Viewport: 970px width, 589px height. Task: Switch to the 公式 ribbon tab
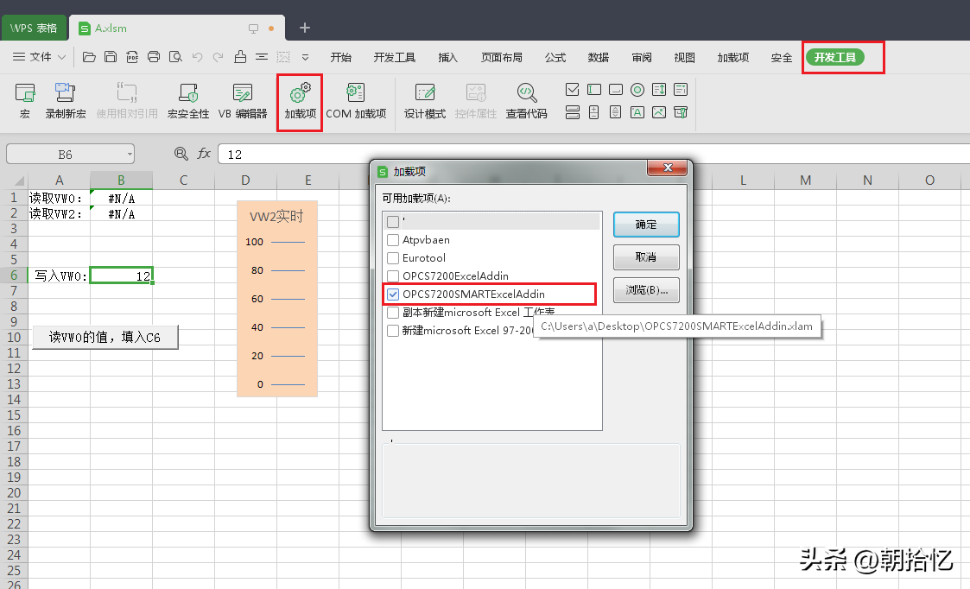[555, 58]
